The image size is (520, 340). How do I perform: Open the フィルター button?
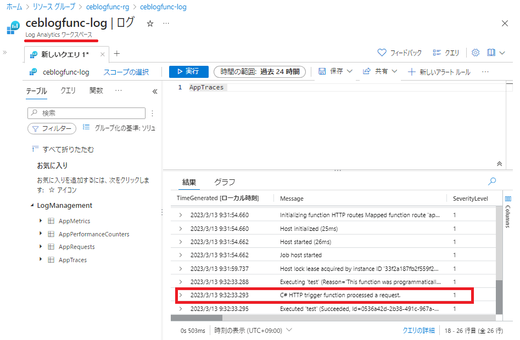52,128
